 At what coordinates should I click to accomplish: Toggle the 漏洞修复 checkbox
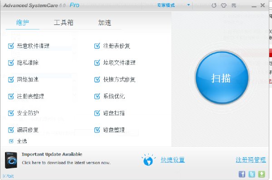[11, 130]
